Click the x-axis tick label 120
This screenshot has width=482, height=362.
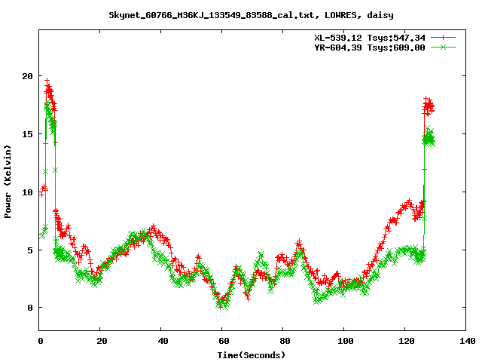point(407,341)
